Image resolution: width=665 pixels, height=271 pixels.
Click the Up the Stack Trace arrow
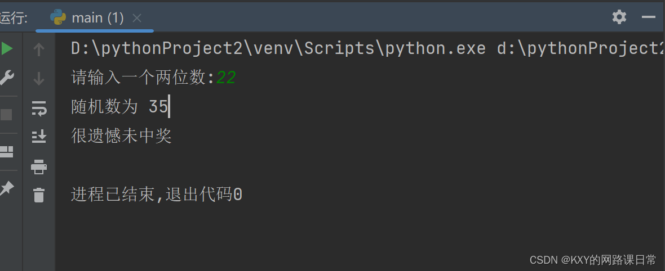[x=39, y=49]
